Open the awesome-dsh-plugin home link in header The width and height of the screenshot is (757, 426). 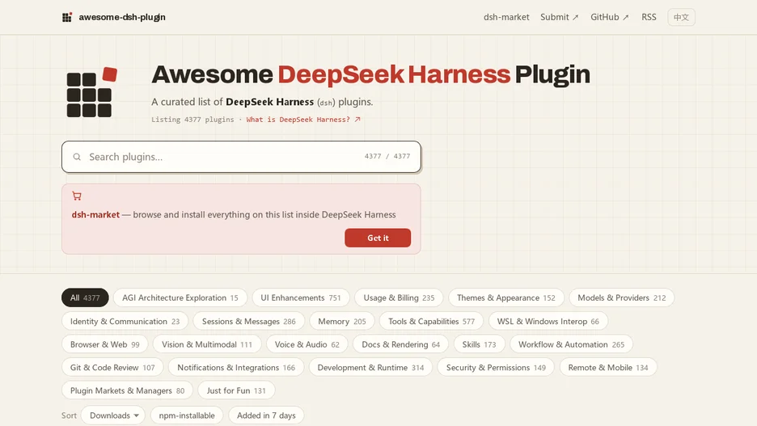(114, 17)
